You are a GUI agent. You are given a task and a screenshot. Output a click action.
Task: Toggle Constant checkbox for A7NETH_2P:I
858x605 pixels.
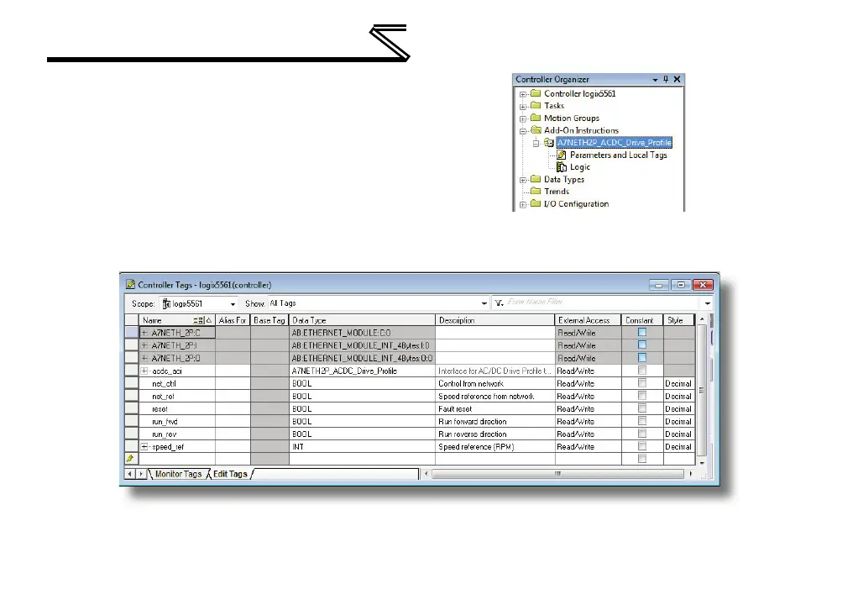(x=642, y=345)
